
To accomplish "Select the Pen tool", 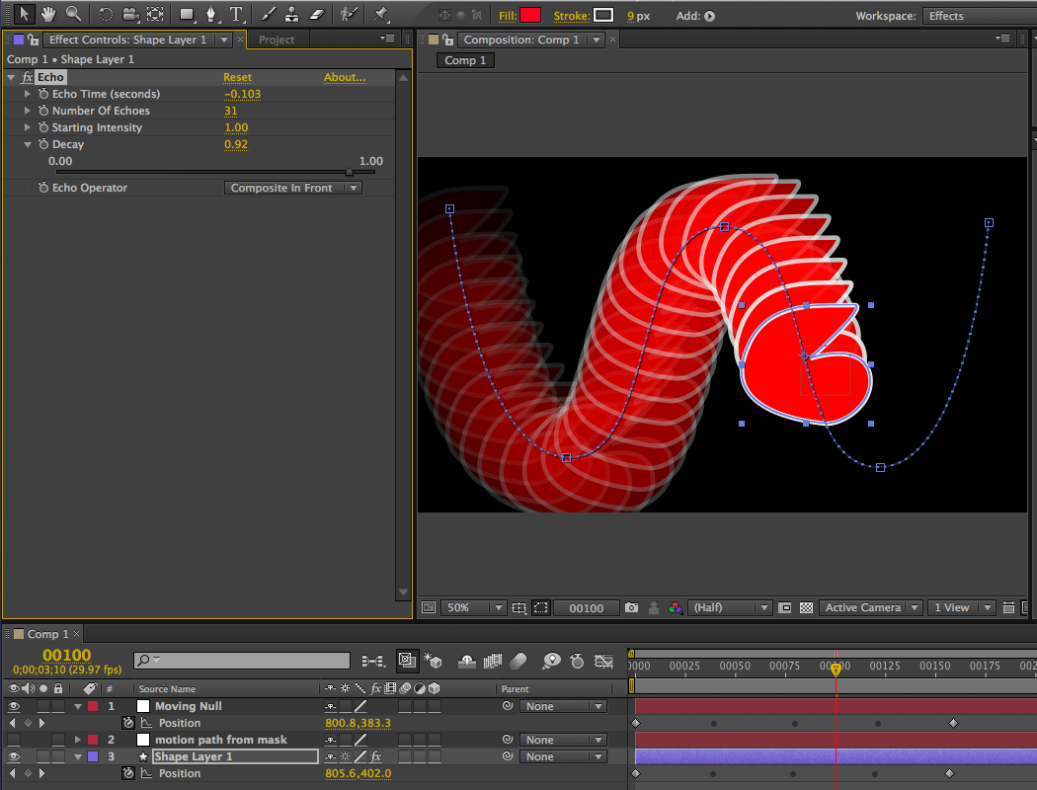I will (x=211, y=15).
